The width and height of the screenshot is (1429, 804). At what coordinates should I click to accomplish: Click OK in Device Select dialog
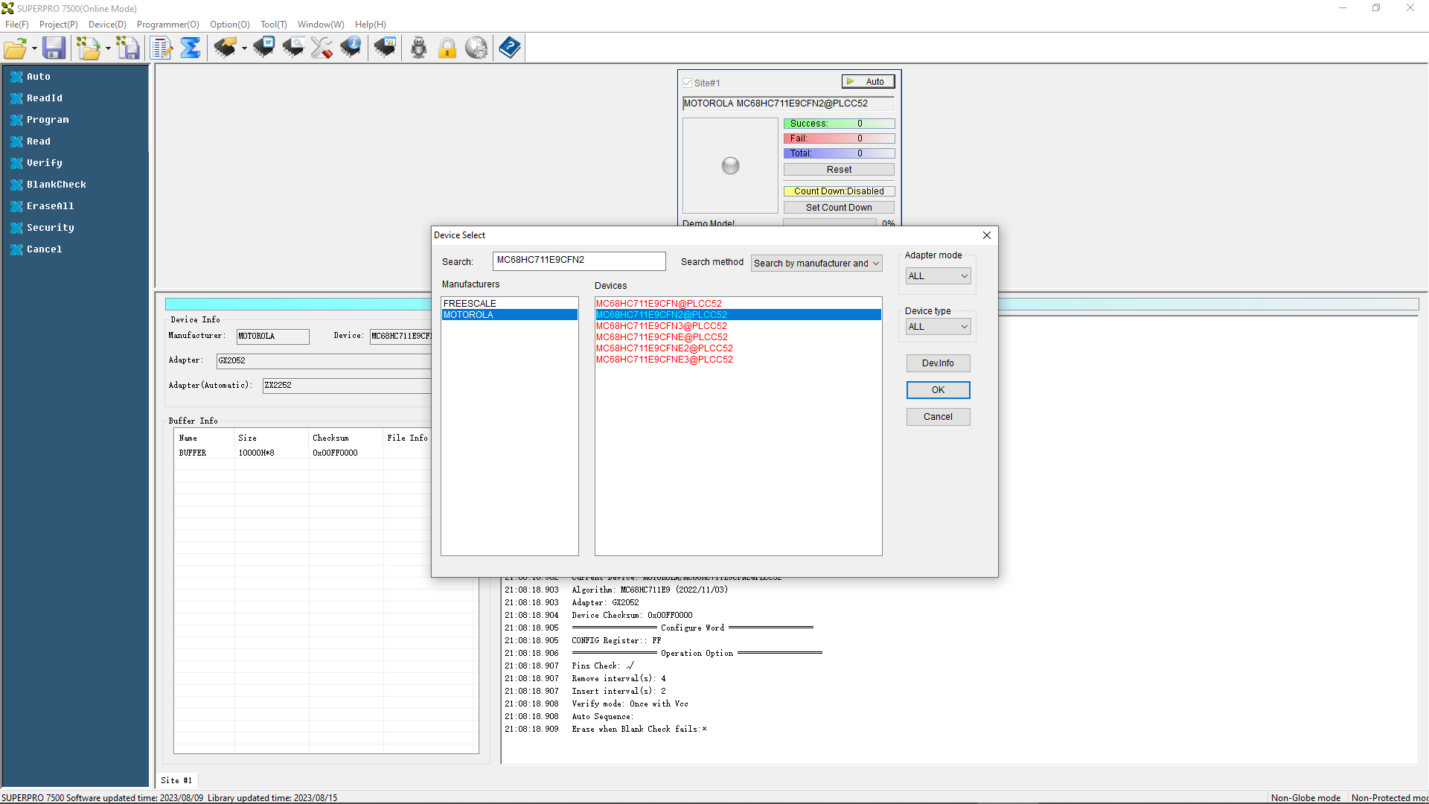coord(938,390)
